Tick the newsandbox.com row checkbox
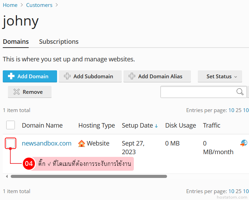This screenshot has width=249, height=200. pos(10,143)
